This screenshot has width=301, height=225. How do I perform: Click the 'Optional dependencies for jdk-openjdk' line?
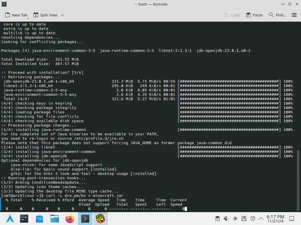point(45,160)
